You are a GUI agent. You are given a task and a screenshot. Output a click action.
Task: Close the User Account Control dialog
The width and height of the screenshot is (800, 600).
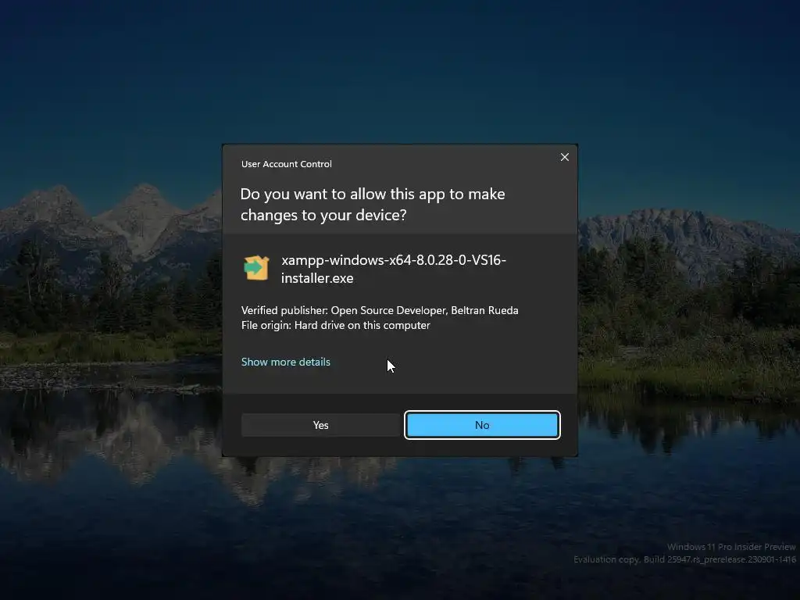point(564,157)
